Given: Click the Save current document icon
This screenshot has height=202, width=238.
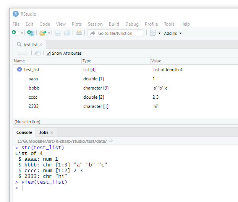Looking at the screenshot, I should (58, 33).
